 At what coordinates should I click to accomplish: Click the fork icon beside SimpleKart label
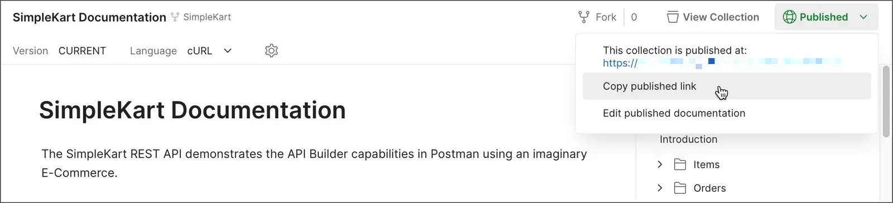coord(175,17)
